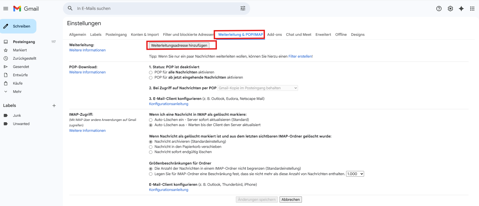This screenshot has height=206, width=479.
Task: Choose Nachricht in den Papierkorb verschieben
Action: (x=151, y=147)
